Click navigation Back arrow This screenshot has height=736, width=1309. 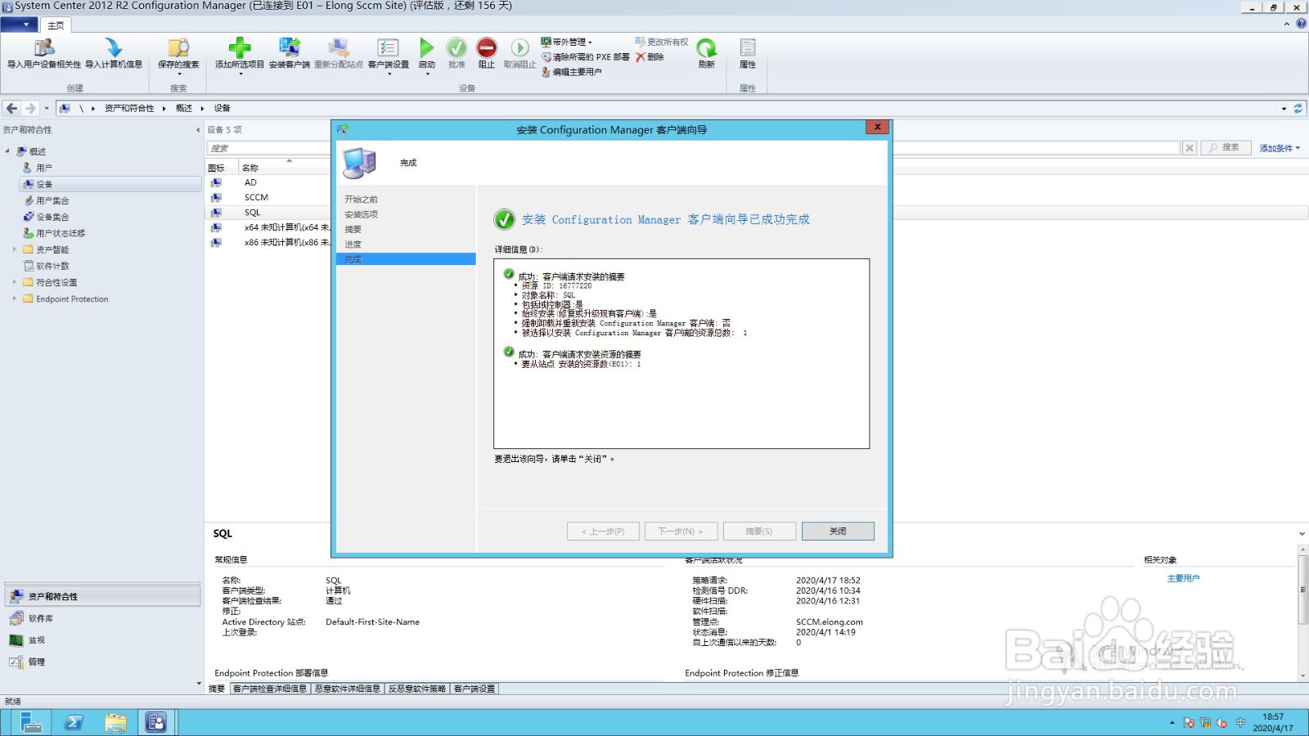(11, 108)
